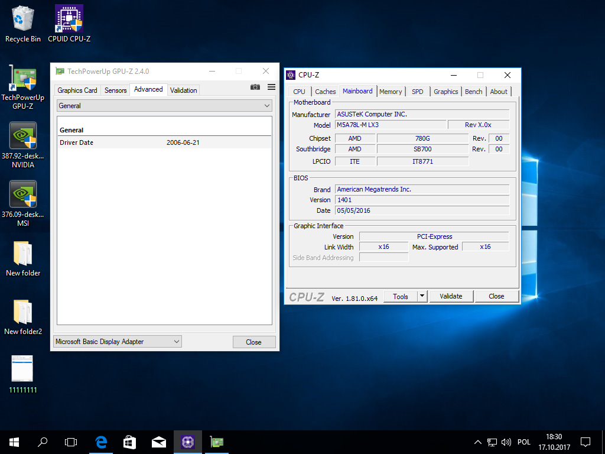Click the Max. Supported x16 value
Screen dimensions: 605x454
[486, 247]
